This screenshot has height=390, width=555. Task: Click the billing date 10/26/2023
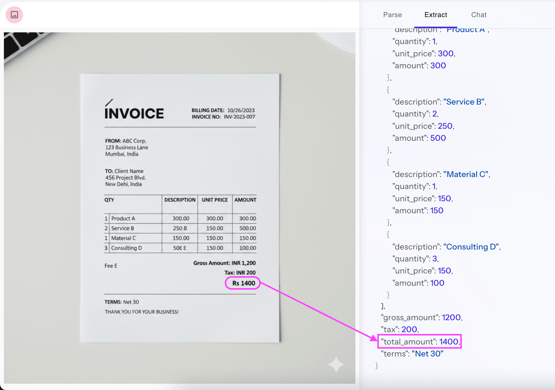coord(241,110)
